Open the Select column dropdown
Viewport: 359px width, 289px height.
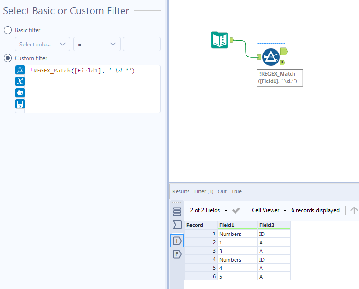pos(43,44)
